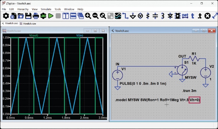The image size is (218, 129).
Task: Switch to the Vswitch.asc tab
Action: tap(10, 23)
